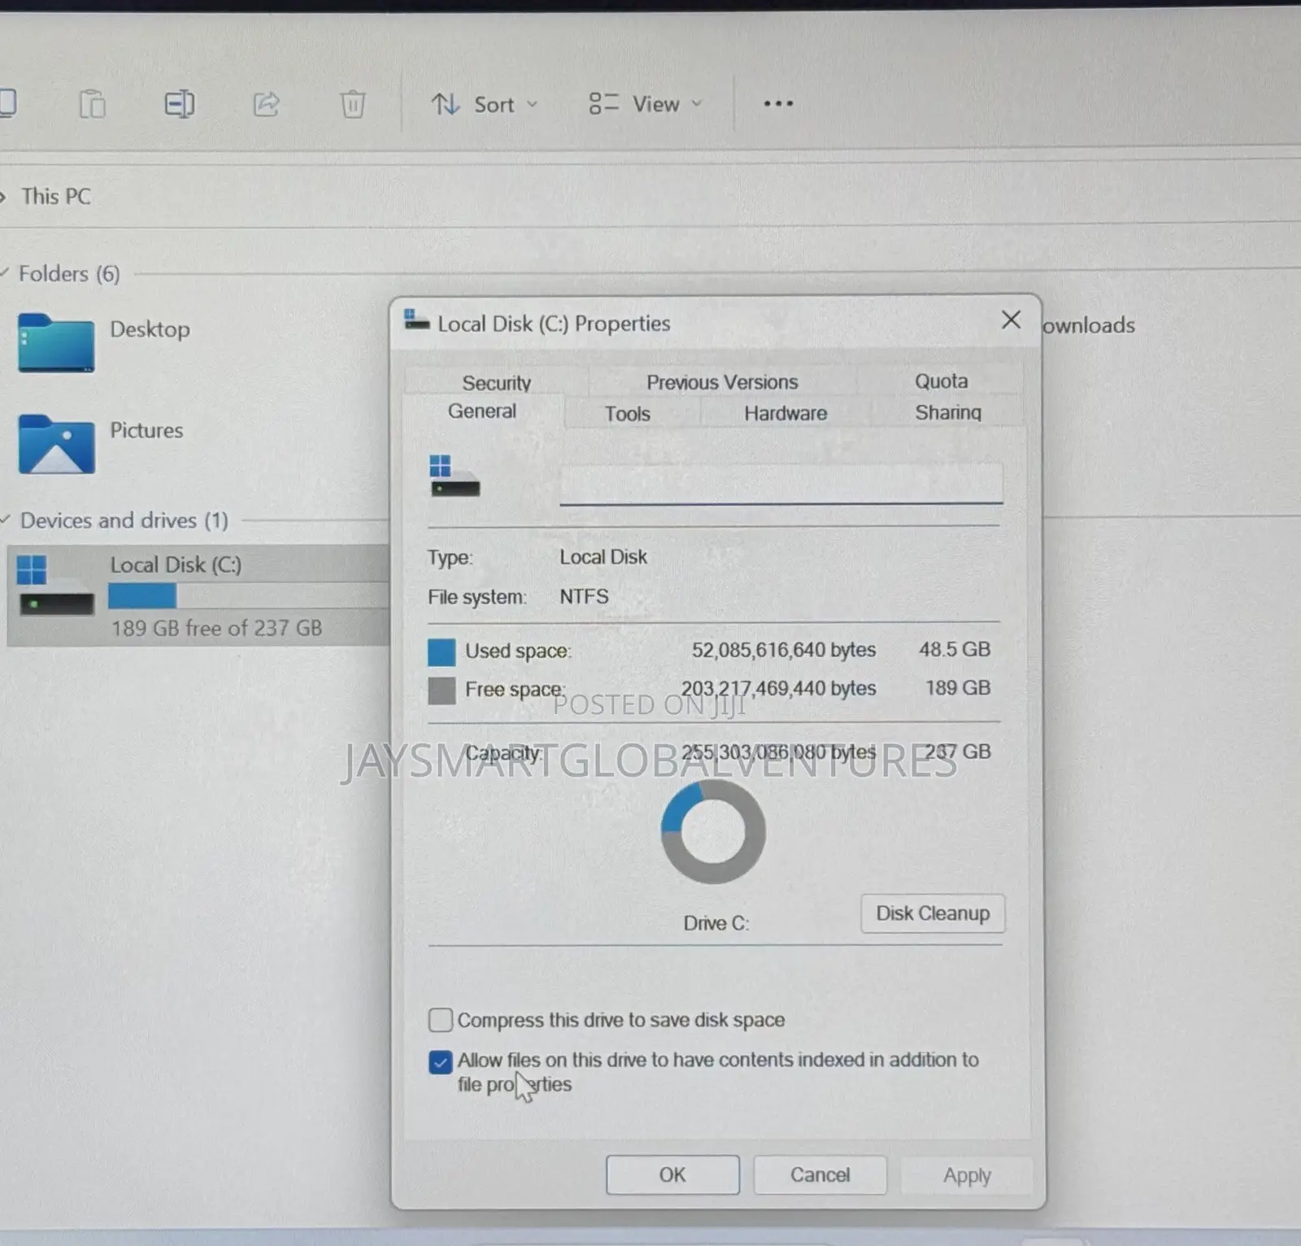The height and width of the screenshot is (1246, 1301).
Task: Open the Tools tab
Action: [627, 413]
